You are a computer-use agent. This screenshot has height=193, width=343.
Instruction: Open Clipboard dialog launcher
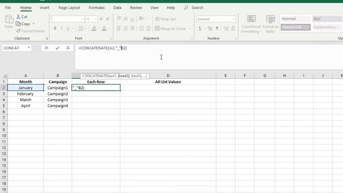coord(47,39)
